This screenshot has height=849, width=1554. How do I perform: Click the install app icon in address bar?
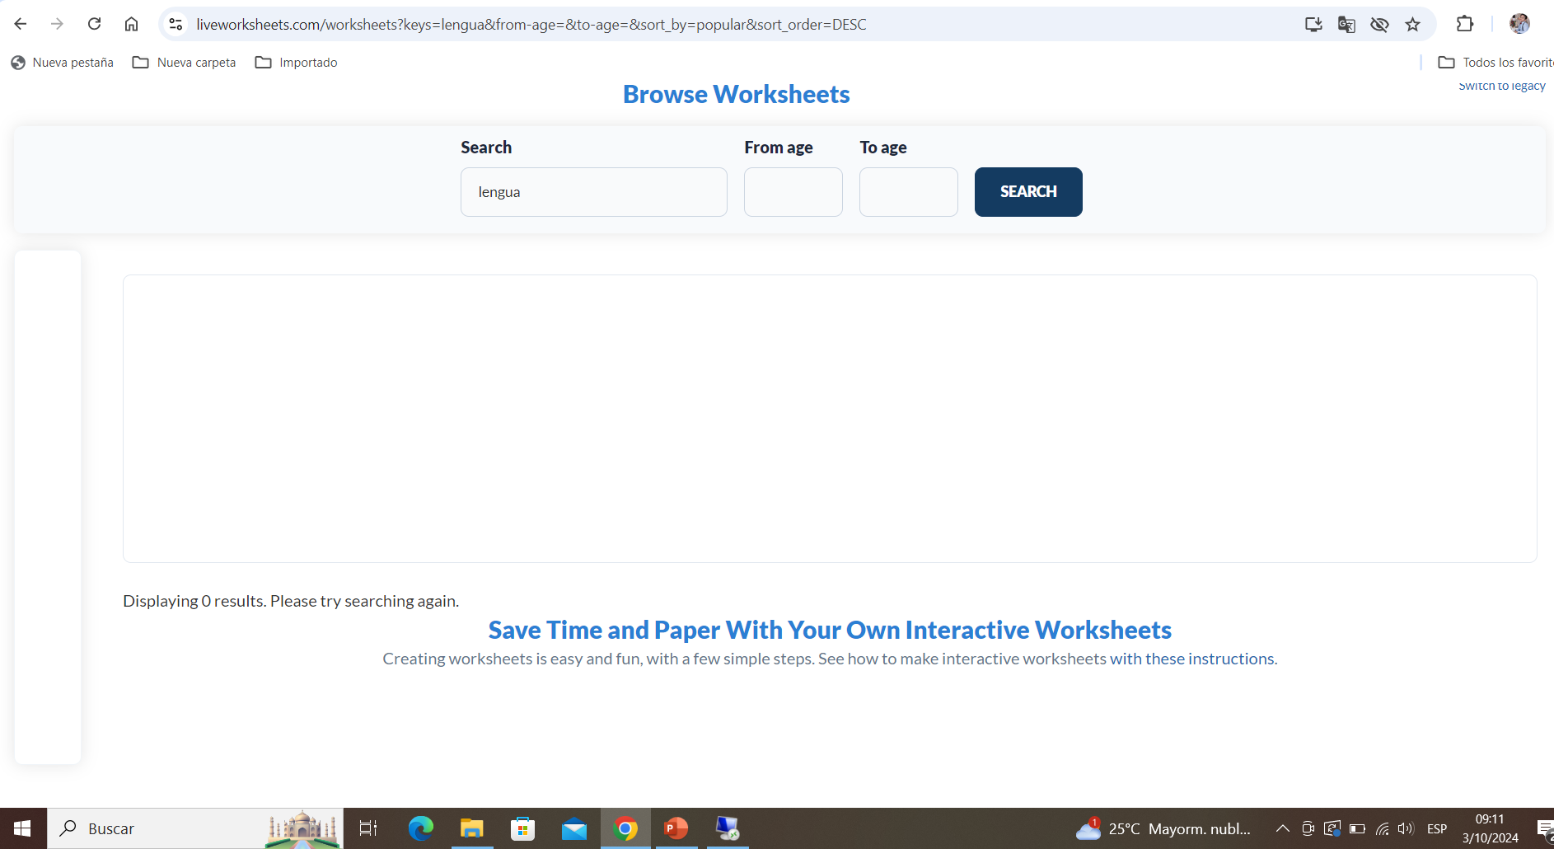(x=1313, y=25)
